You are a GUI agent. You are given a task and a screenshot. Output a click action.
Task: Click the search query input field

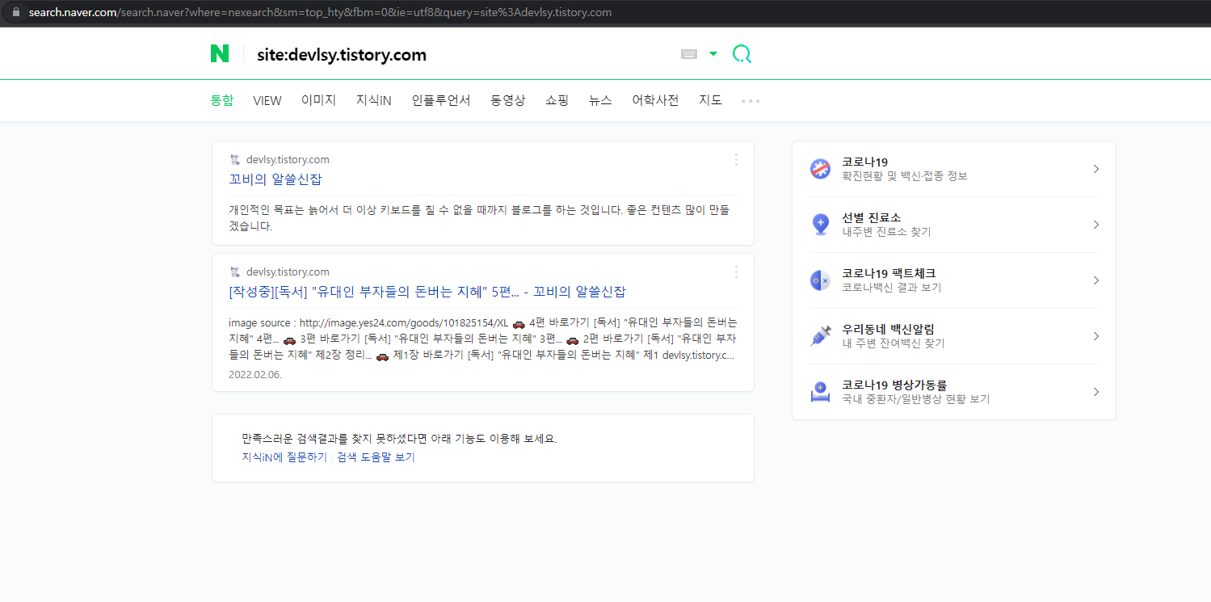[460, 55]
